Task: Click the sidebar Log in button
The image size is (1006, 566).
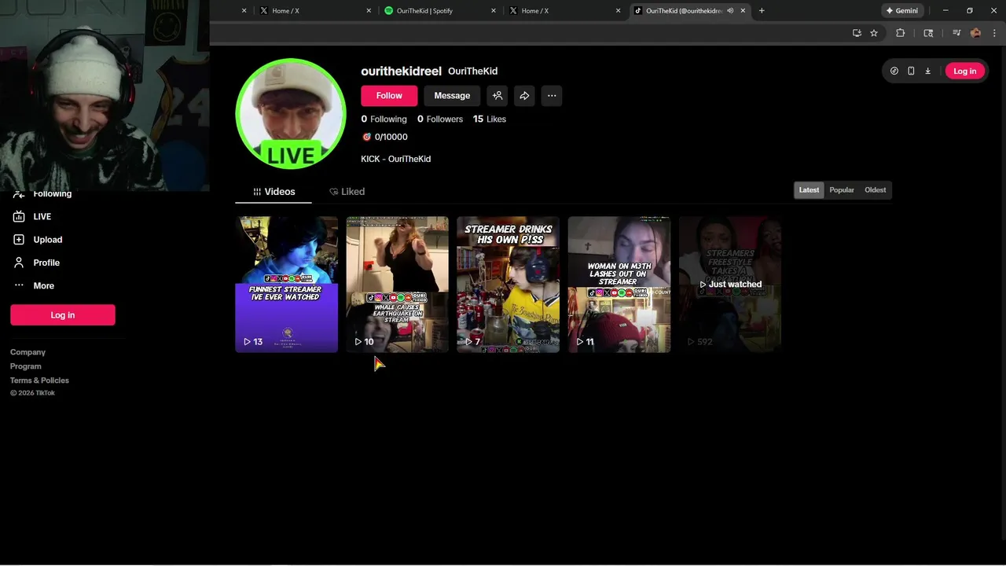Action: 63,315
